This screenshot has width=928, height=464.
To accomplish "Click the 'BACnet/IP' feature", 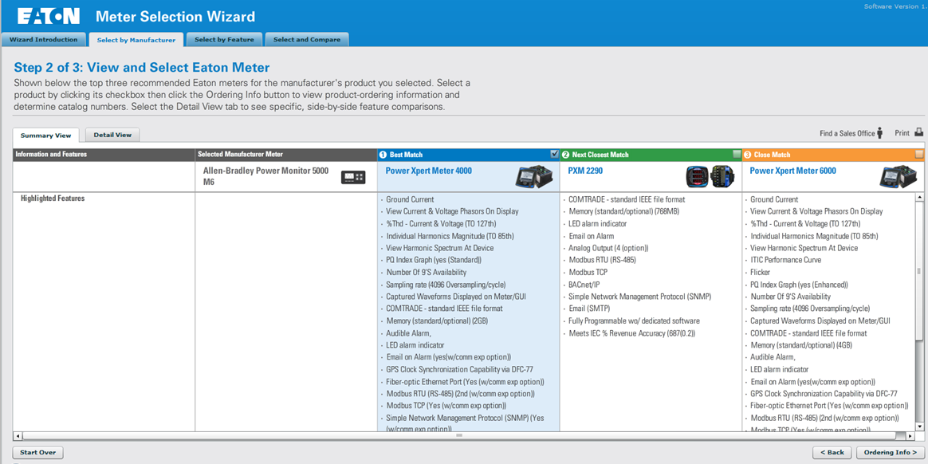I will click(584, 285).
